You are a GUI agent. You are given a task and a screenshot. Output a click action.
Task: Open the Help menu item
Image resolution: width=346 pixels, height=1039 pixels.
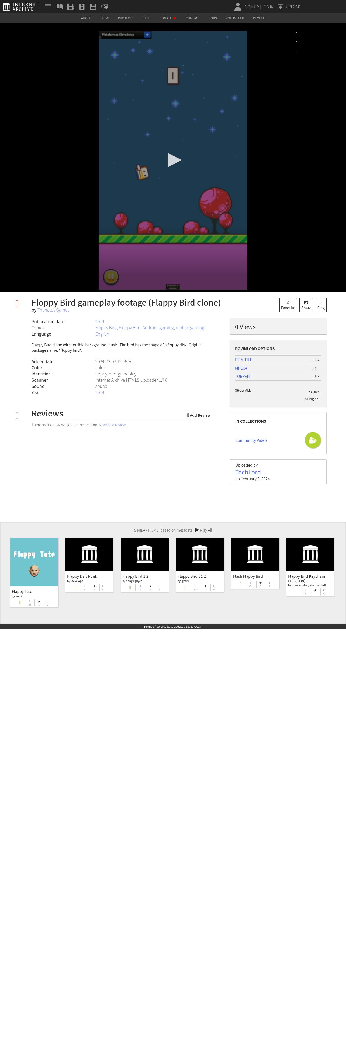[146, 18]
